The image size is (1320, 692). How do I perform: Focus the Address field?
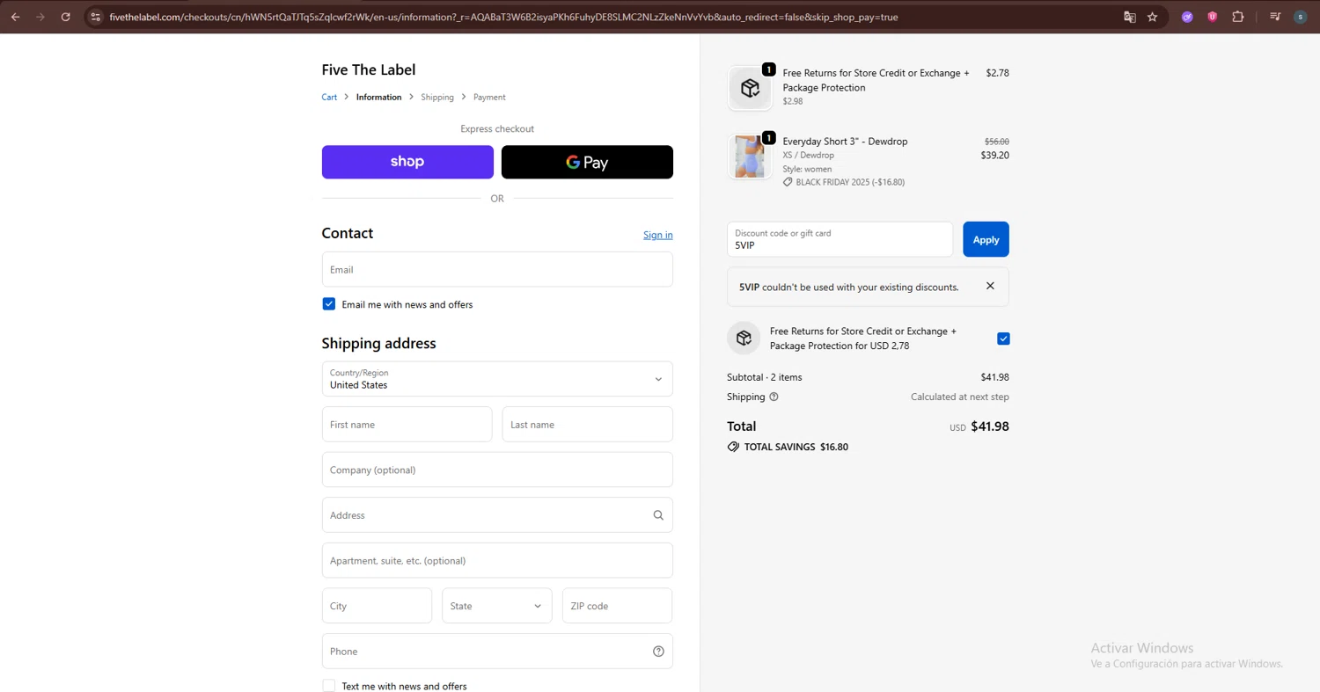click(x=497, y=515)
